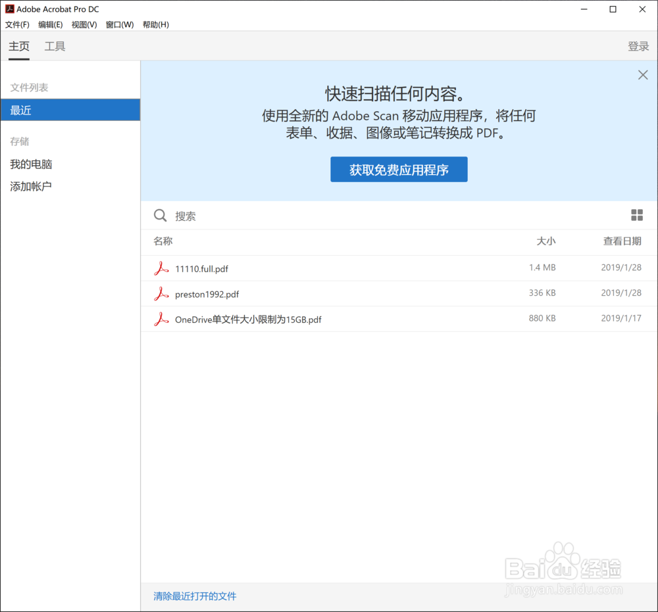The image size is (658, 612).
Task: Maximize the Acrobat window
Action: point(613,9)
